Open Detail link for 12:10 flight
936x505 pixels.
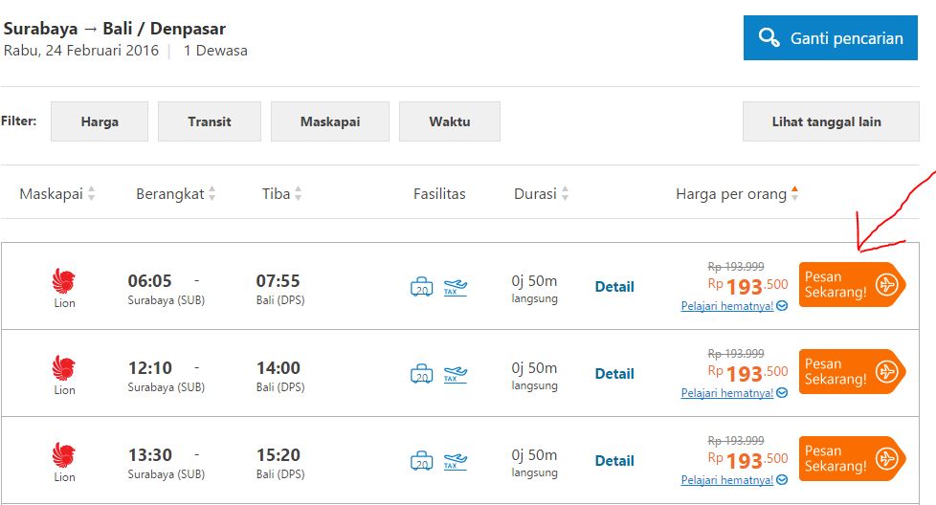click(x=614, y=374)
